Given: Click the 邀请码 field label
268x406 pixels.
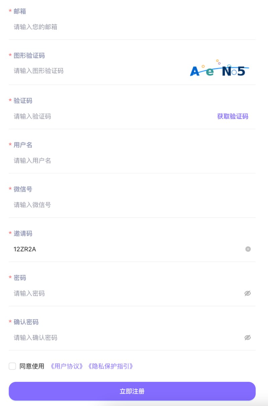Looking at the screenshot, I should (x=23, y=233).
